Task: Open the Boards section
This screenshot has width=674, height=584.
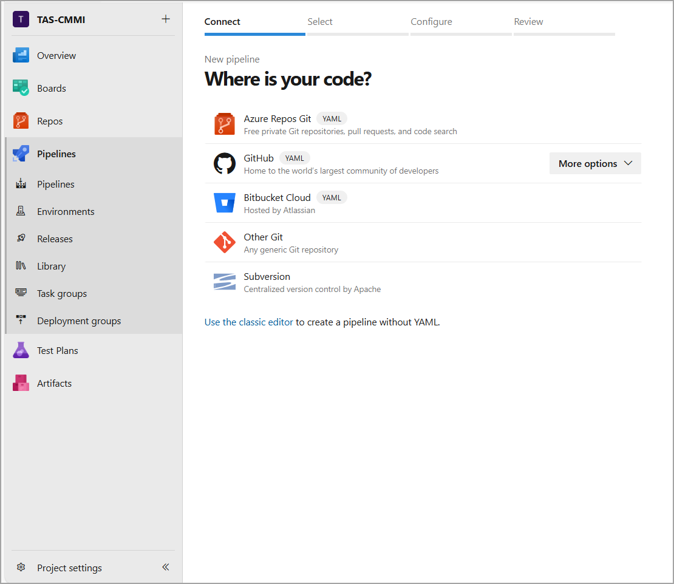Action: (x=52, y=88)
